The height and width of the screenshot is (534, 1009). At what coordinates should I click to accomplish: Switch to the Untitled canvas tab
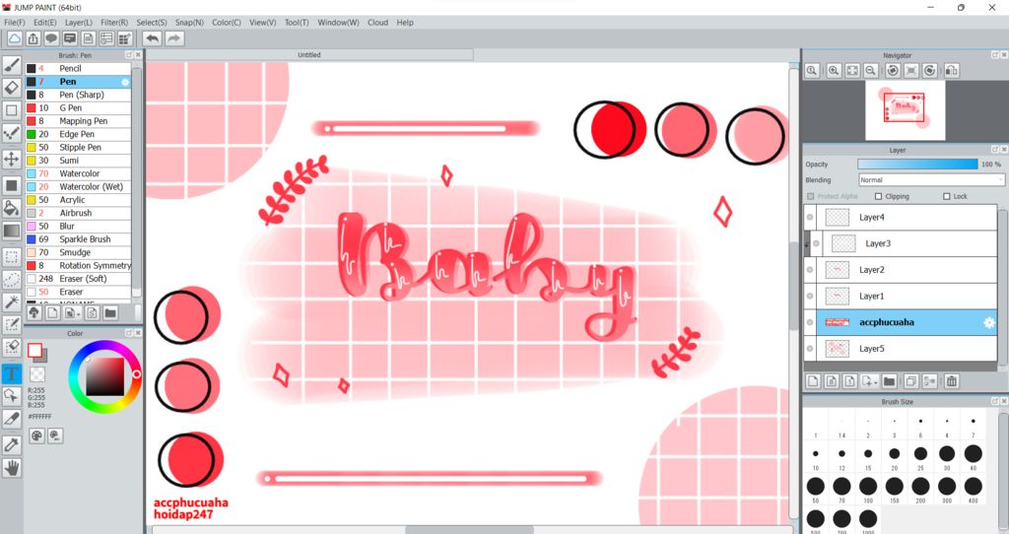[x=308, y=55]
